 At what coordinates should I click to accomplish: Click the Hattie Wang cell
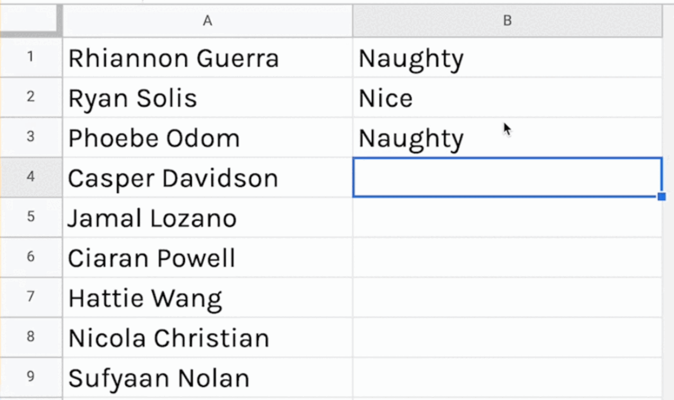(x=208, y=297)
